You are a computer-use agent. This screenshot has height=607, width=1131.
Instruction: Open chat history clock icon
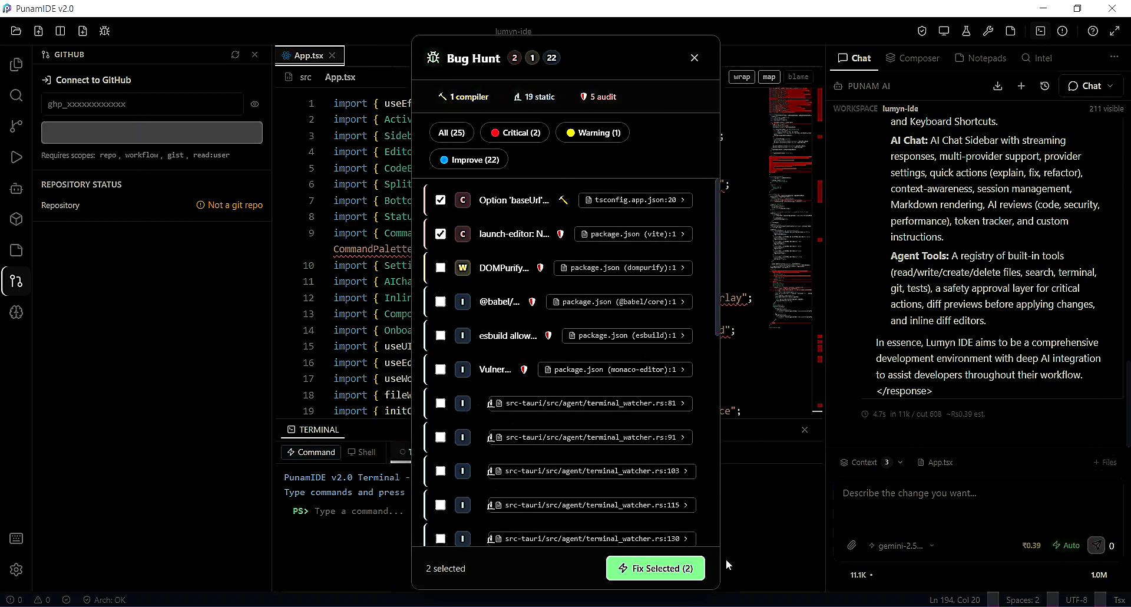(x=1045, y=86)
